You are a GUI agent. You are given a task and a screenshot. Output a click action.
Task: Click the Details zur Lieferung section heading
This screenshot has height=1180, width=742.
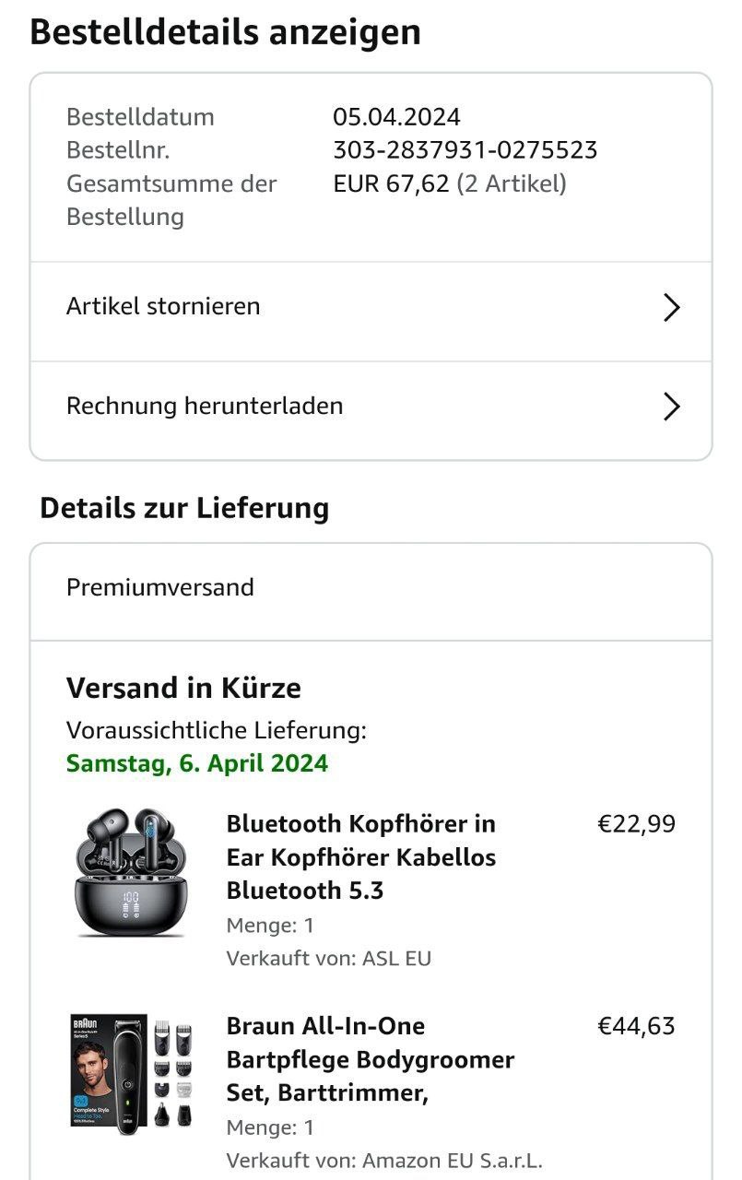click(184, 508)
